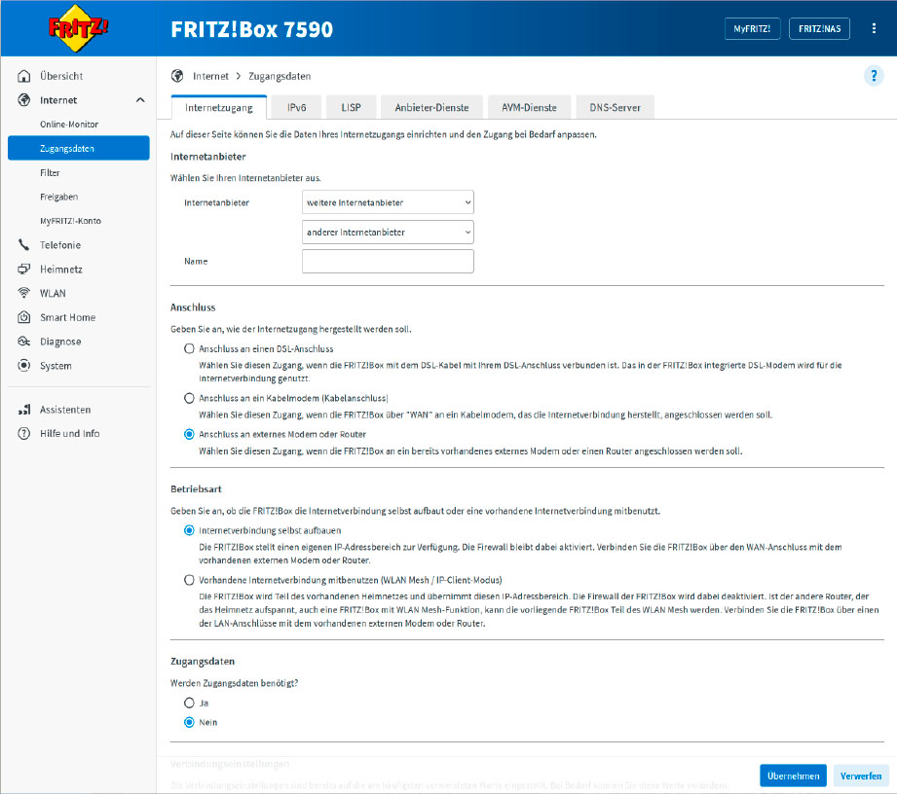Click the WLAN wifi icon
Image resolution: width=897 pixels, height=794 pixels.
pos(24,293)
